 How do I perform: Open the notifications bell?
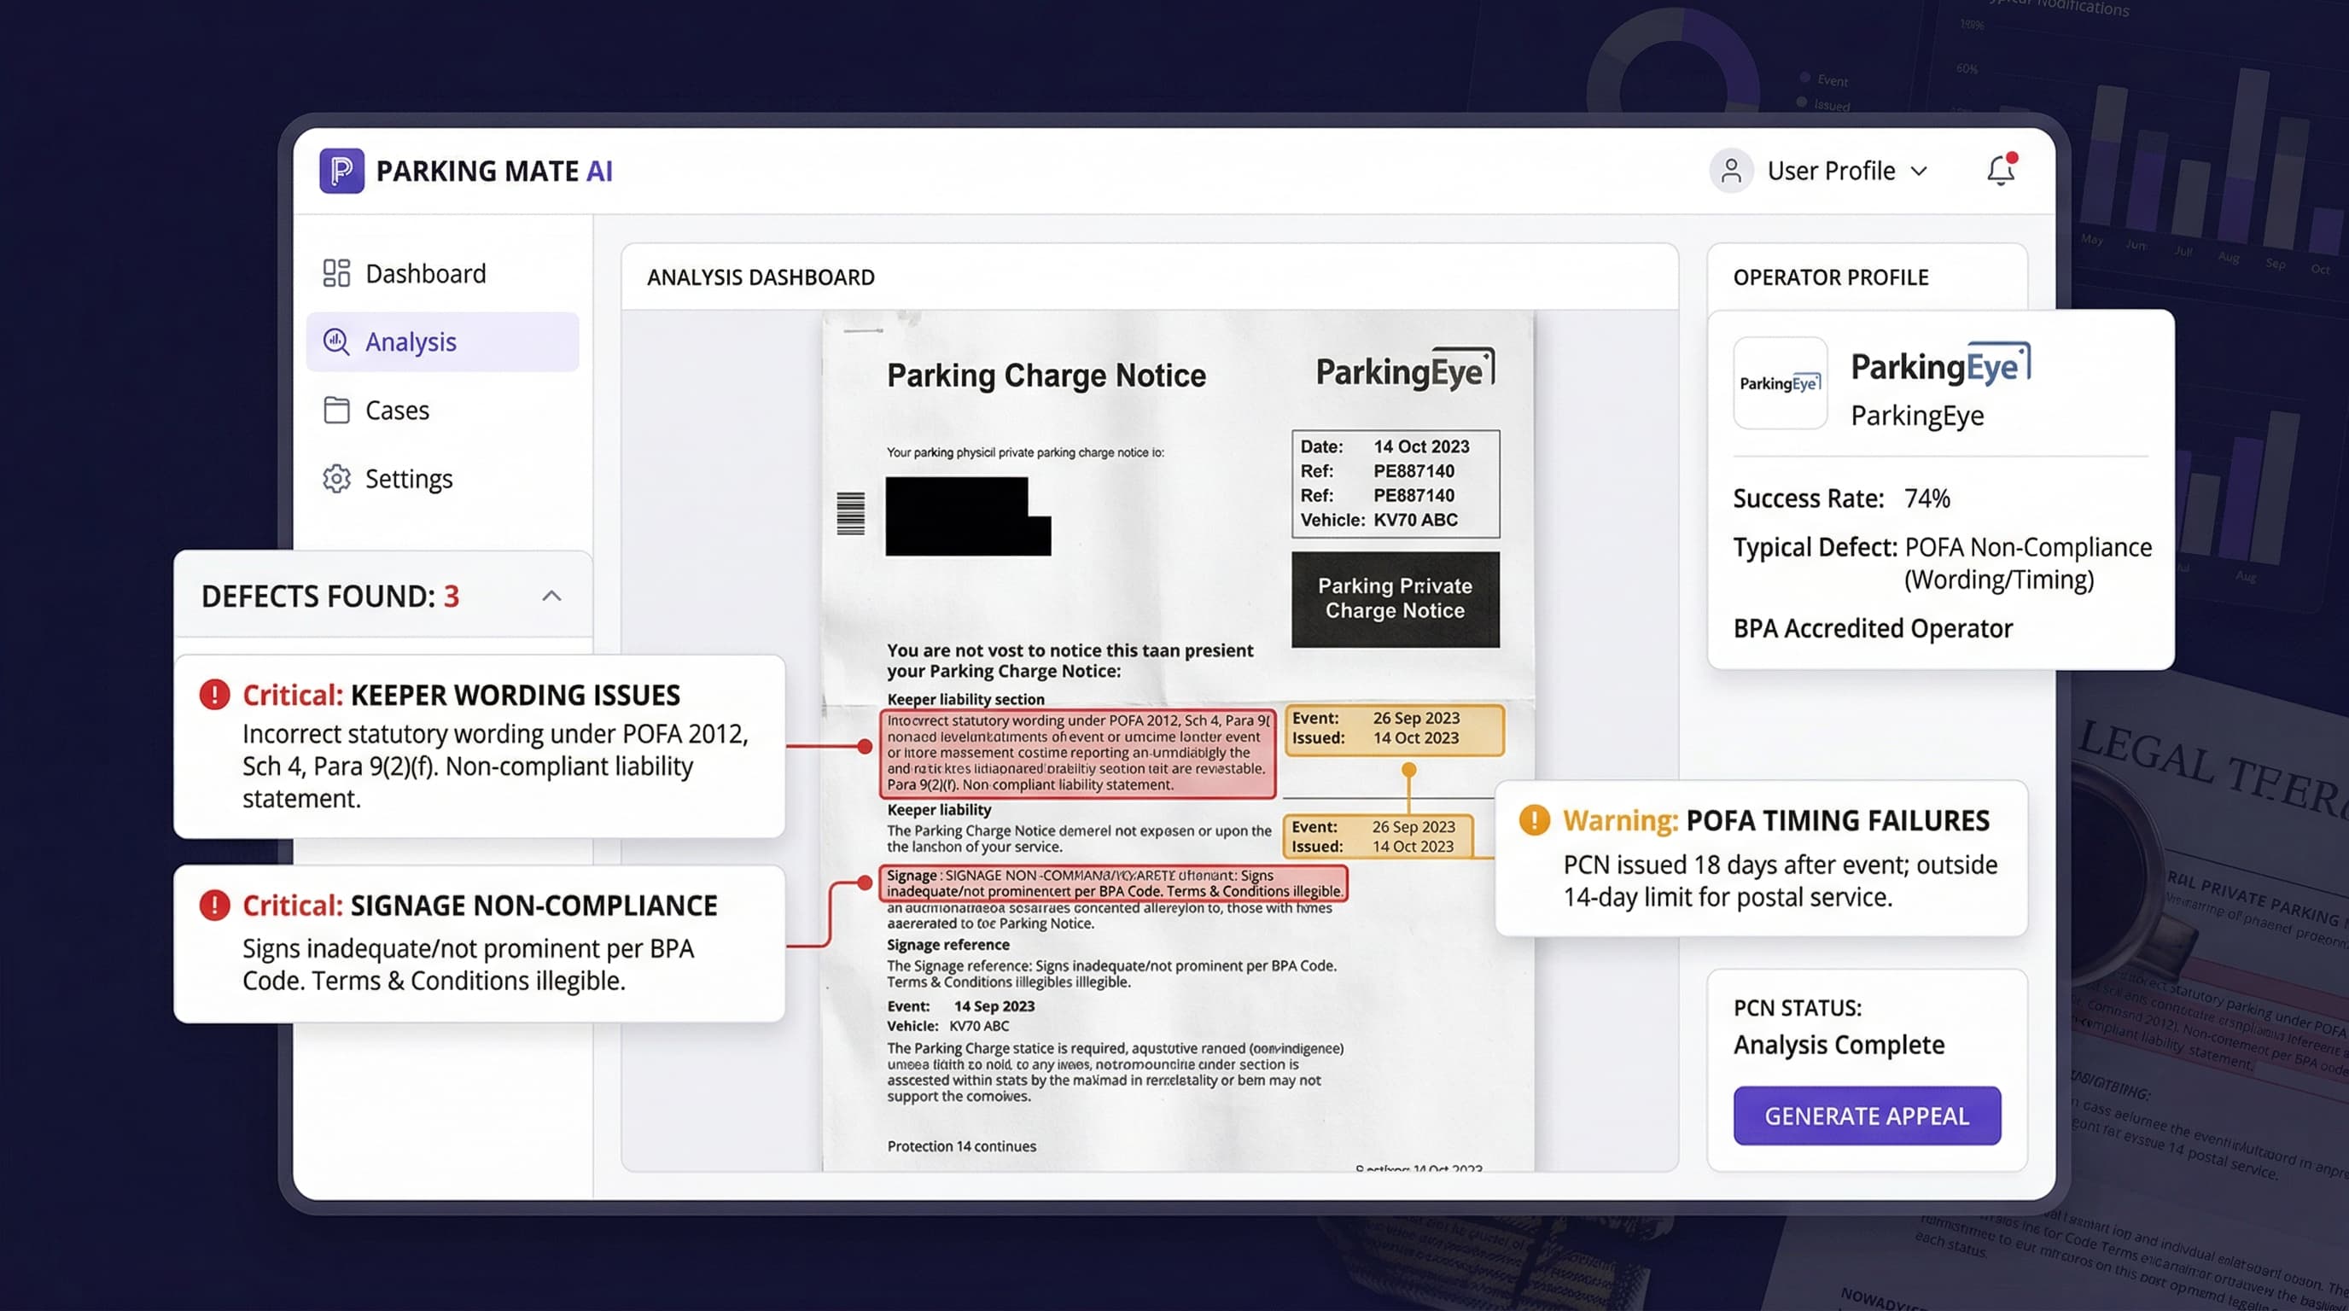[x=2000, y=171]
